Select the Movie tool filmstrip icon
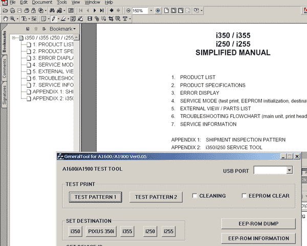Screen dimensions: 307x246 pos(90,19)
